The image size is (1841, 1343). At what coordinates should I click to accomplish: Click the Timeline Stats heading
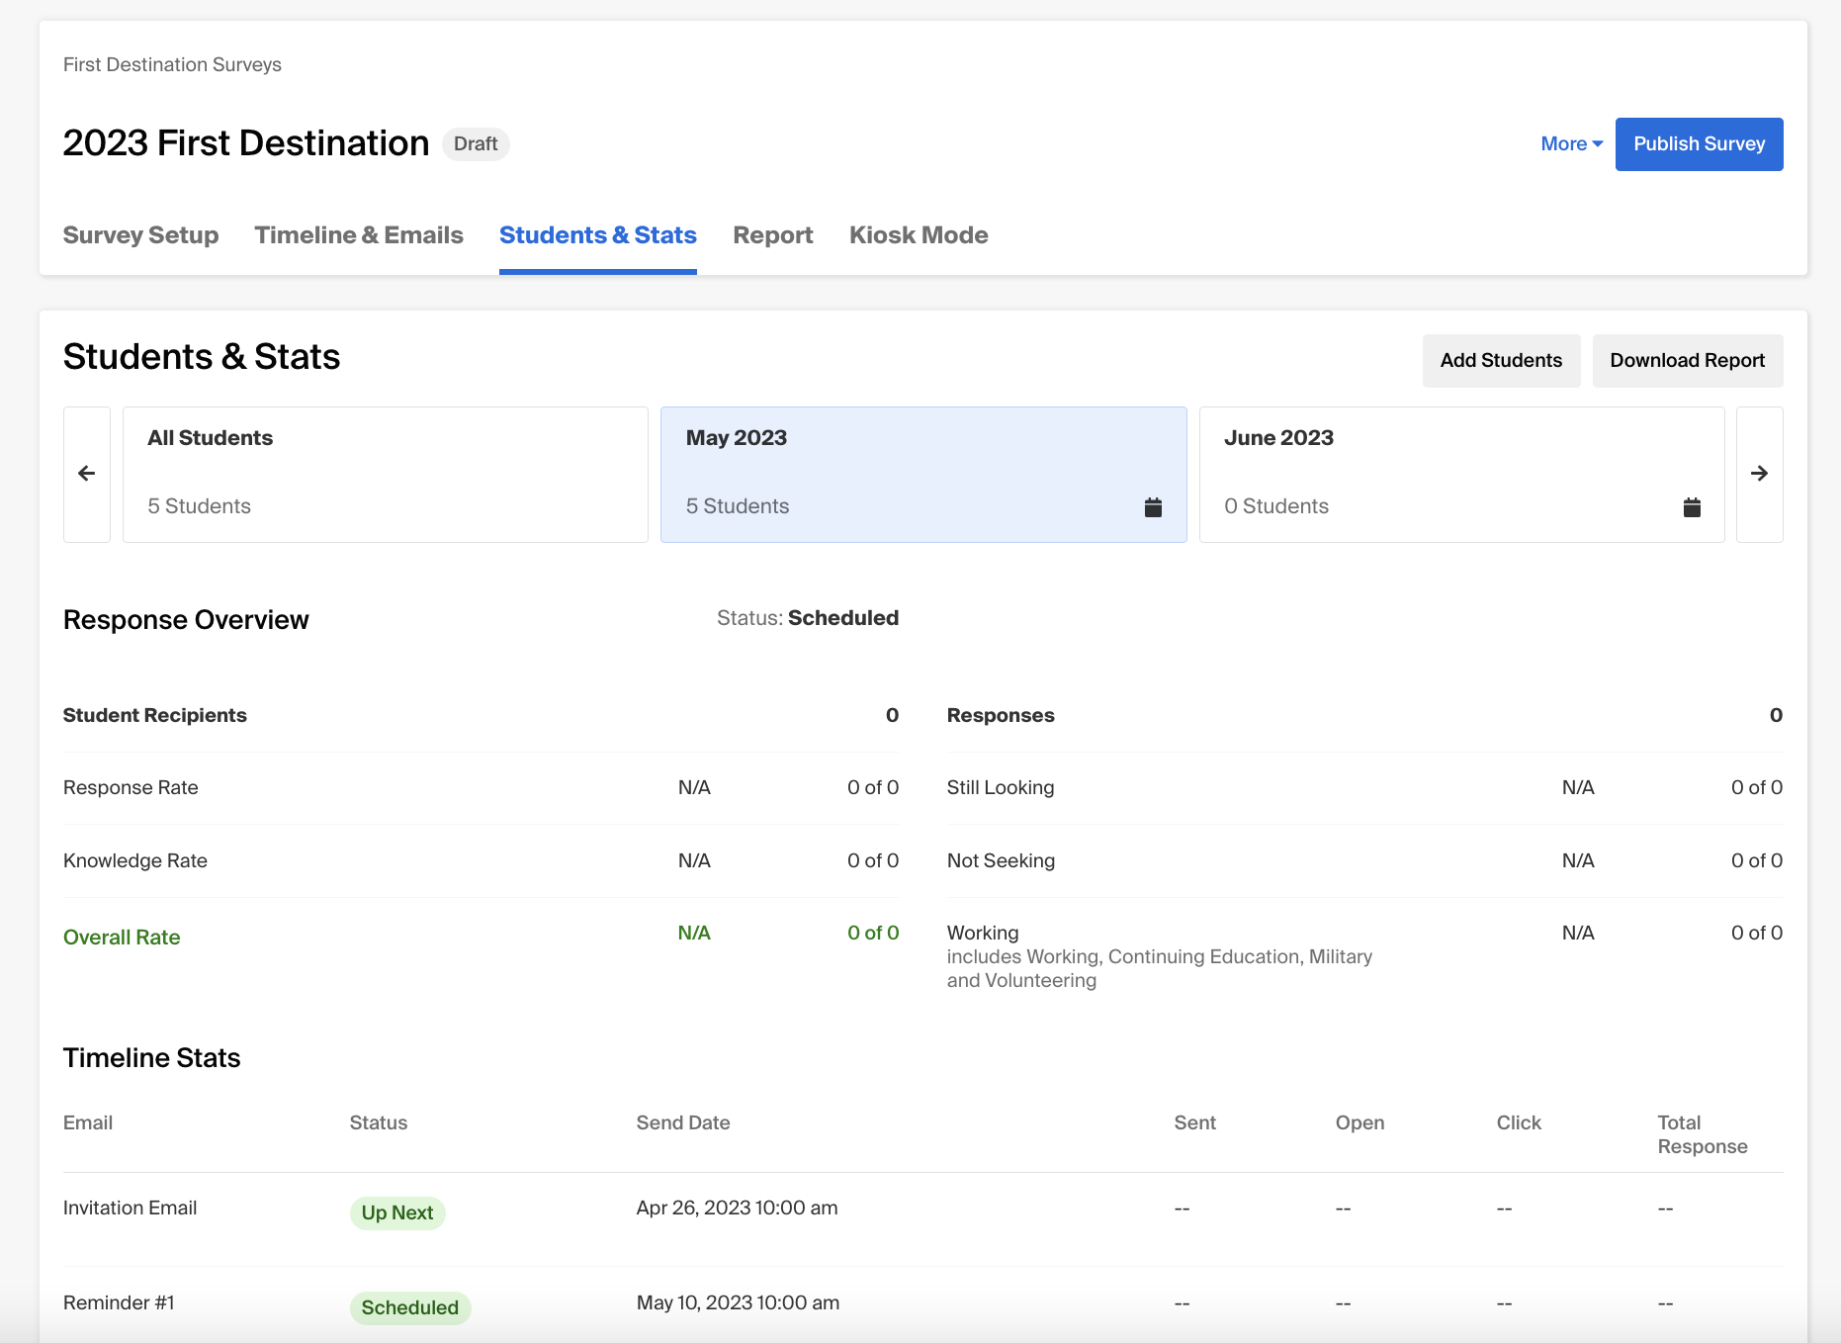152,1058
